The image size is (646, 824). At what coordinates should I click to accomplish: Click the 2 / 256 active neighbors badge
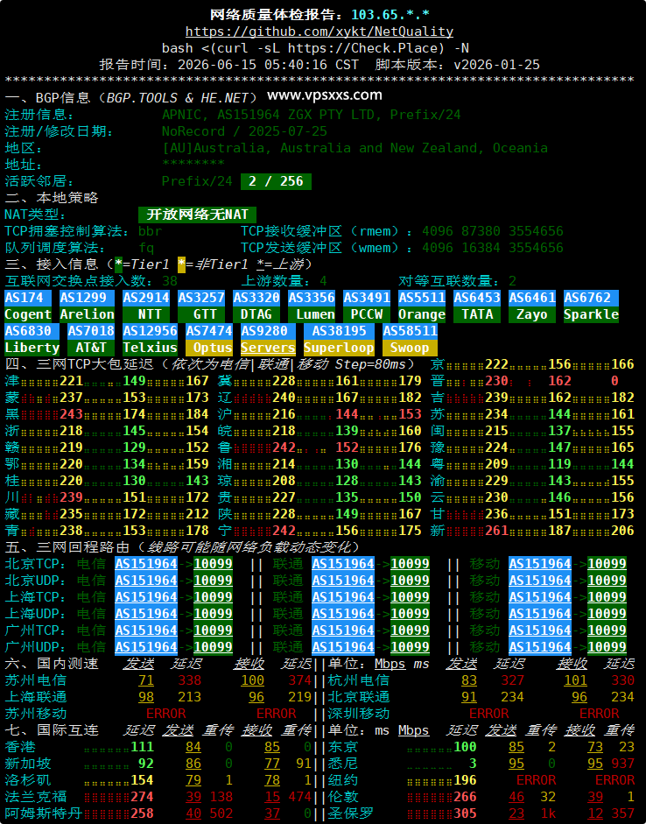click(277, 181)
